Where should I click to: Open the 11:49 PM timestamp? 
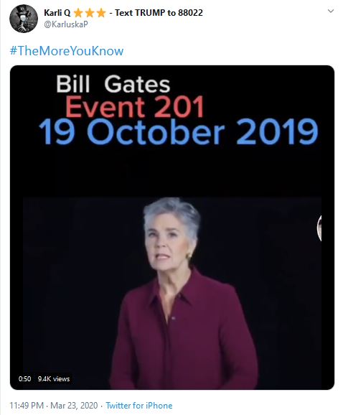click(x=27, y=406)
